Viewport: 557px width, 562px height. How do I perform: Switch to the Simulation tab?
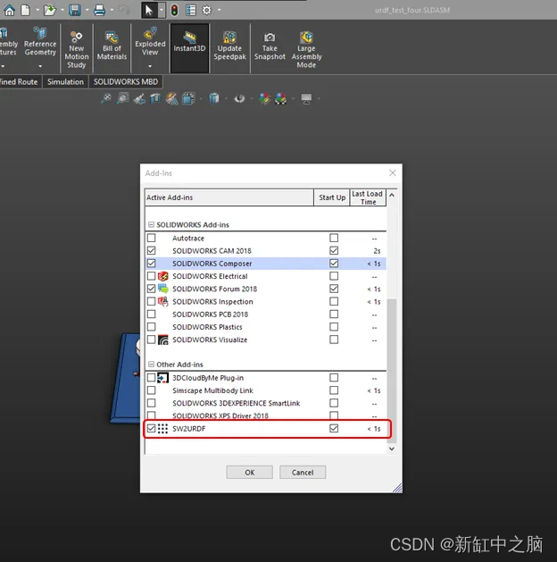click(x=65, y=82)
